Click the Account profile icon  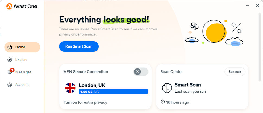(10, 85)
